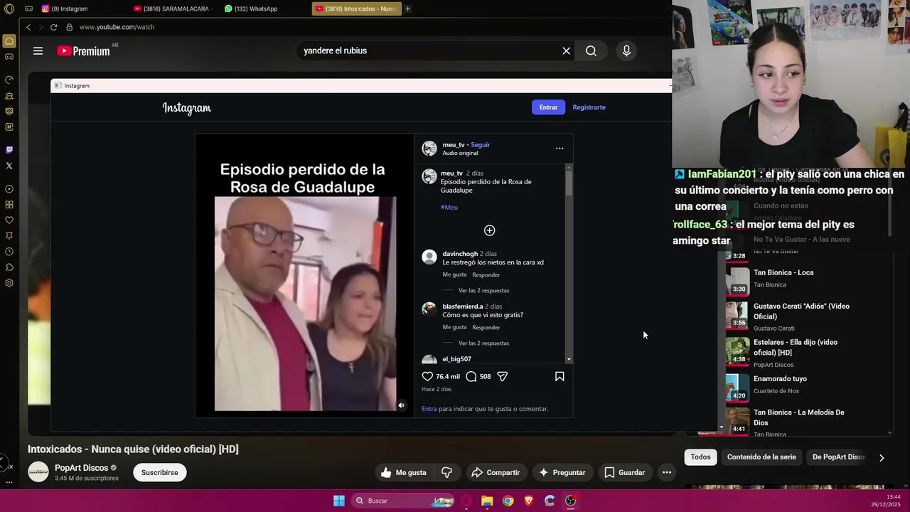Activate voice search microphone icon
The height and width of the screenshot is (512, 910).
tap(626, 50)
